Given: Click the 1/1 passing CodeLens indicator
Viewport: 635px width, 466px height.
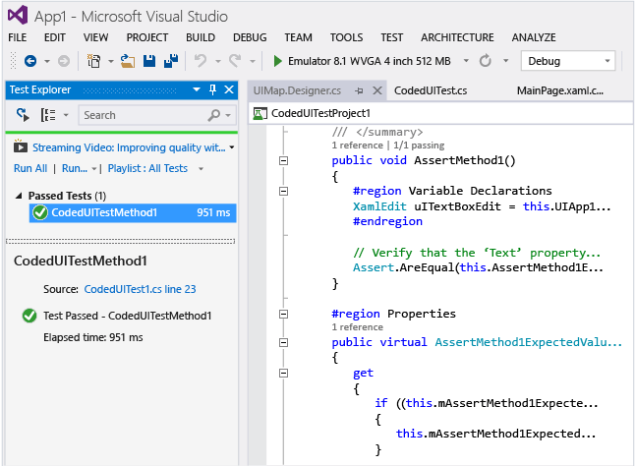Looking at the screenshot, I should 419,146.
